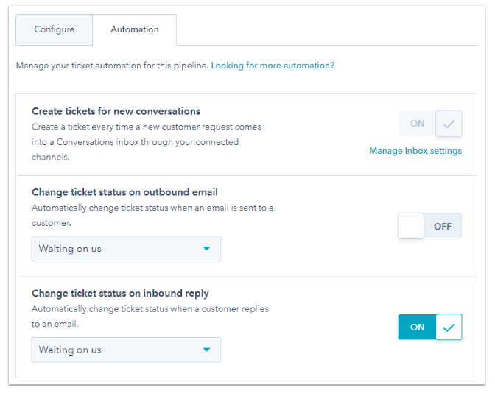
Task: Expand the inbound reply status dropdown
Action: [126, 350]
